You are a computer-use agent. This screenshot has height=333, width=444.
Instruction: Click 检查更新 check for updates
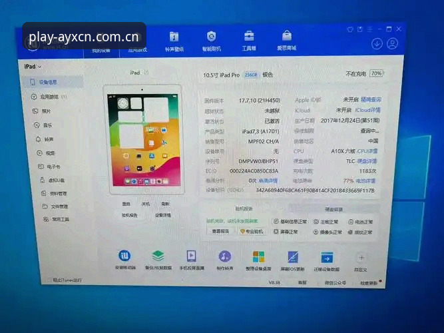(x=369, y=283)
